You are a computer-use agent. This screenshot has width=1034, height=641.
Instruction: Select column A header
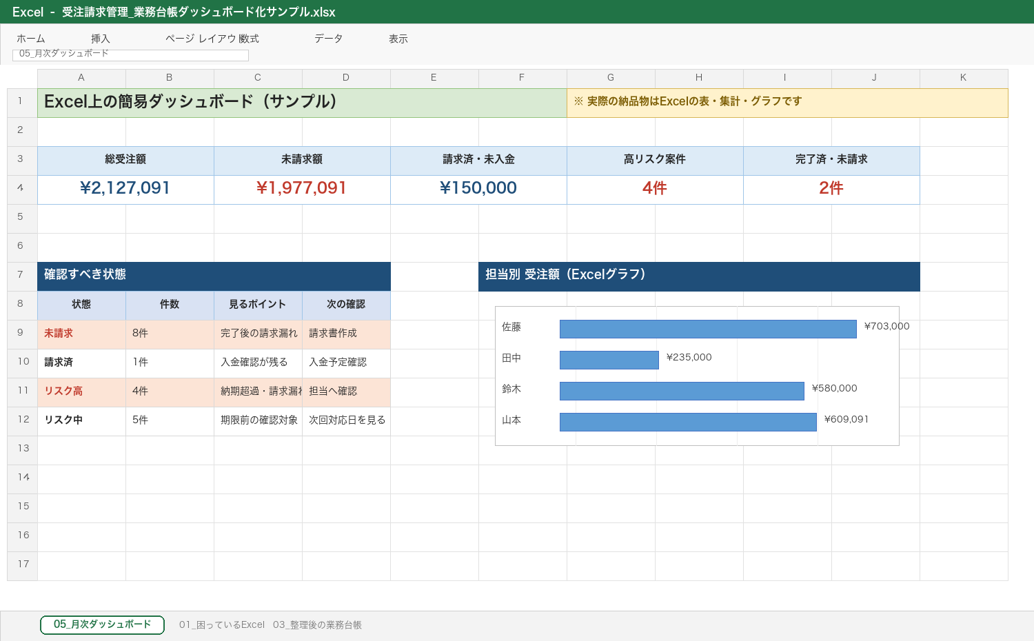coord(81,78)
